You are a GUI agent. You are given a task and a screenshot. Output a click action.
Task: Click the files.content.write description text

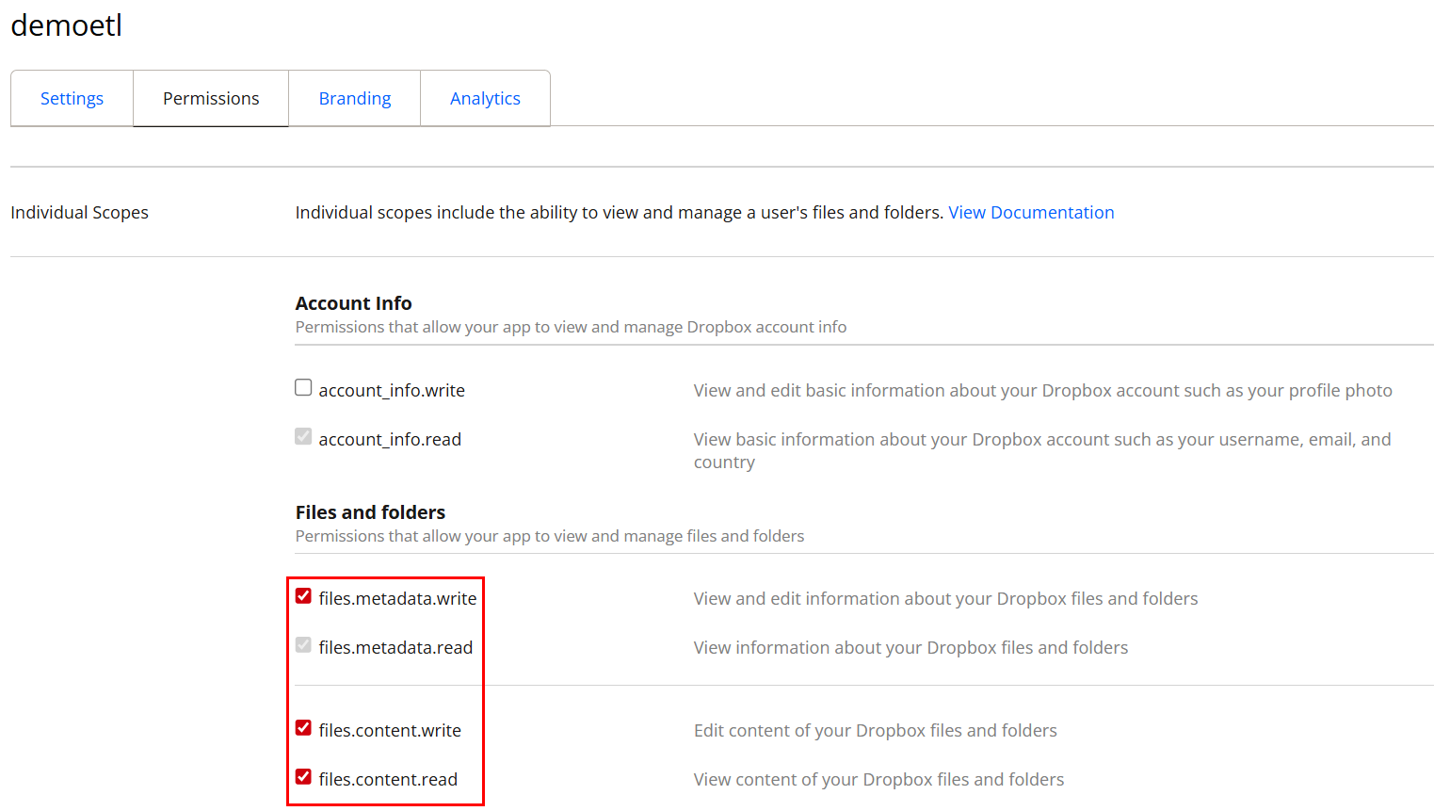click(x=876, y=730)
